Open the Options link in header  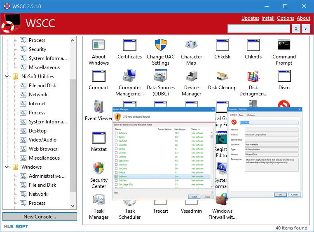point(286,18)
